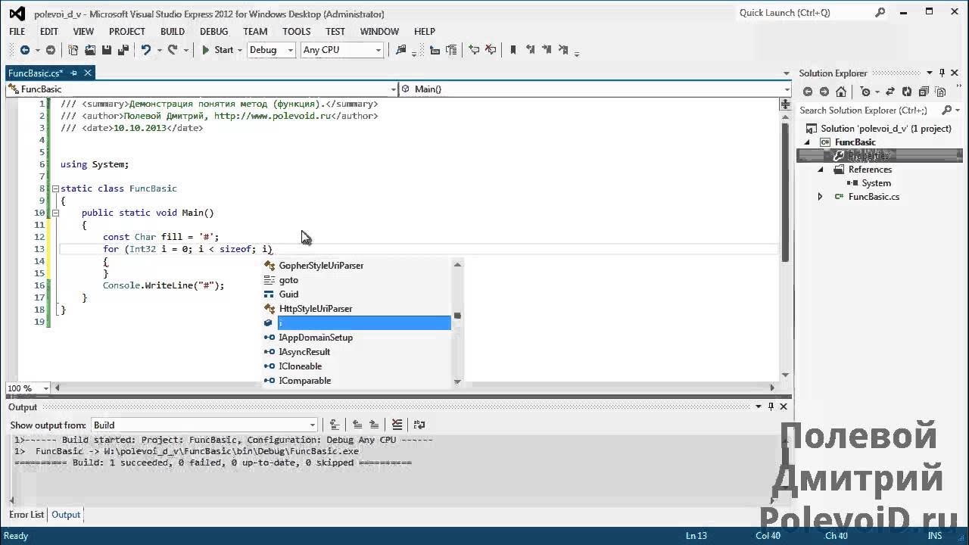969x545 pixels.
Task: Click the Increase Indent toolbar icon
Action: (452, 50)
